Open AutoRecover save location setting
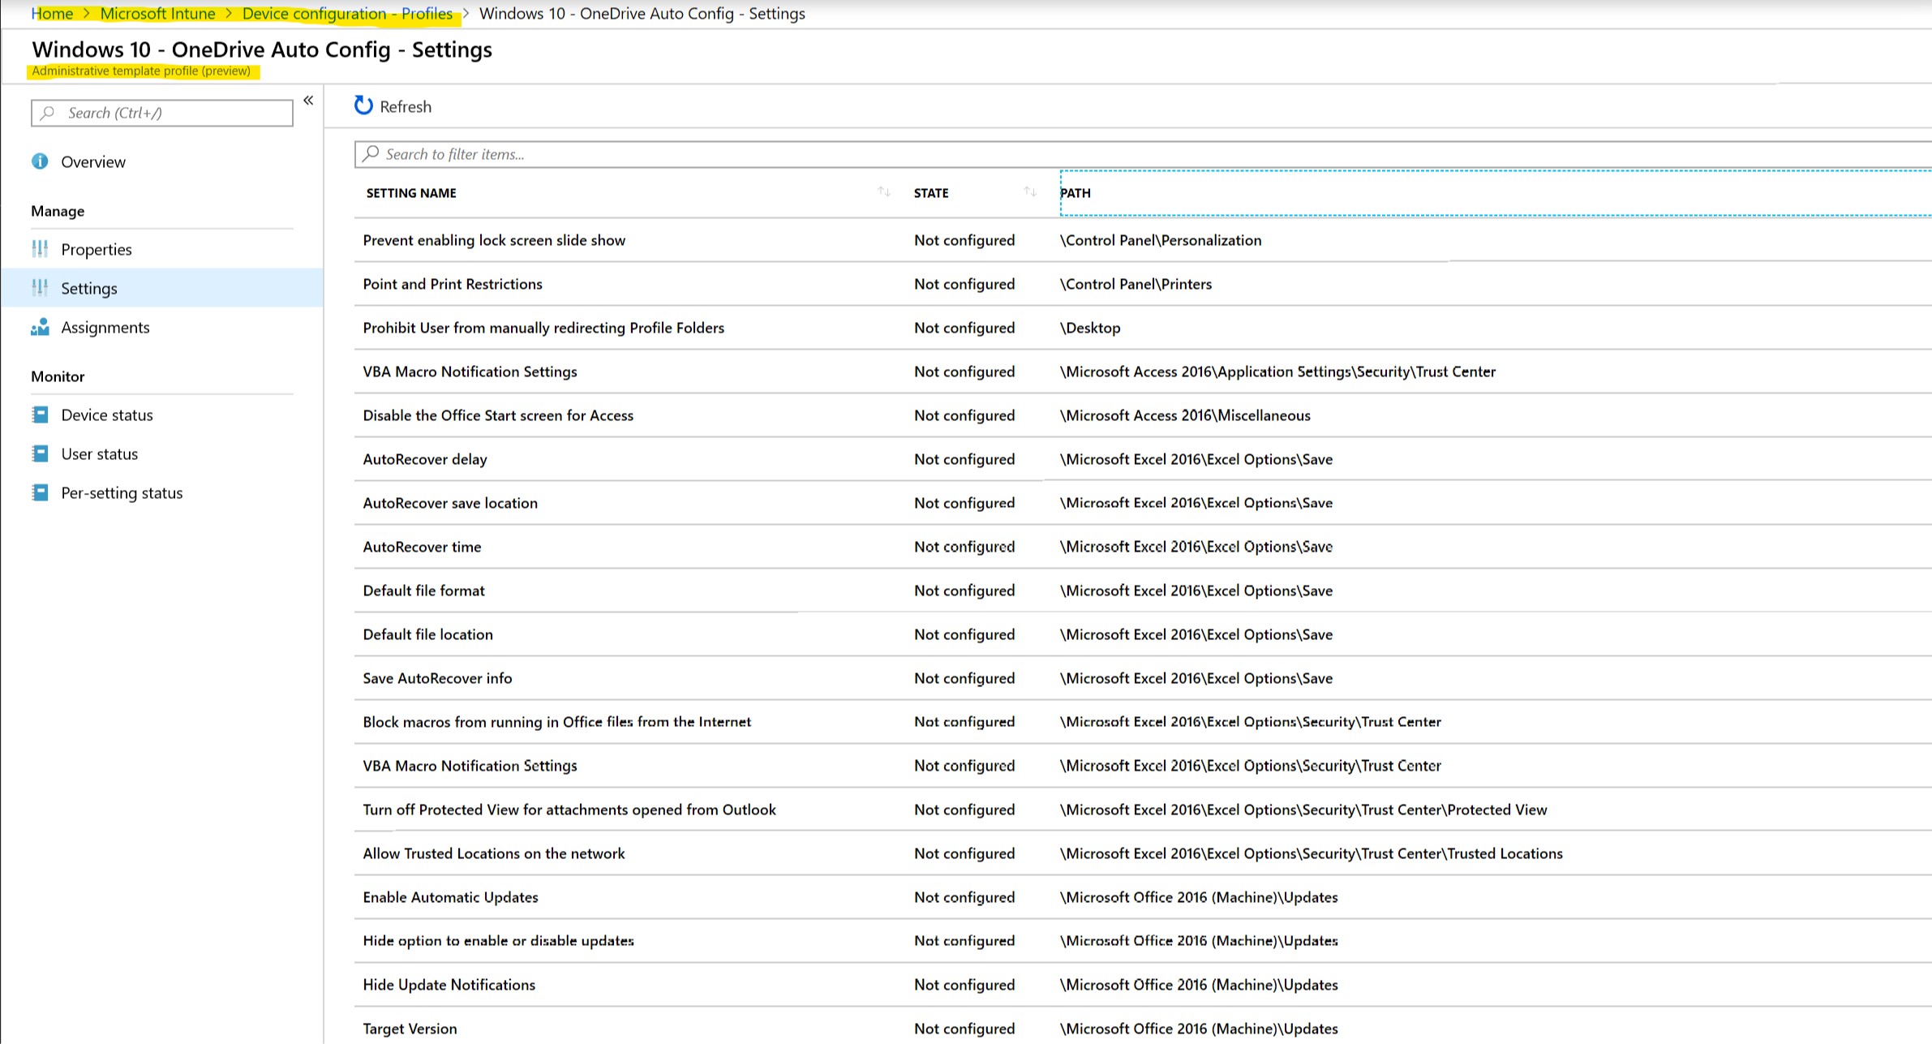 pos(450,503)
